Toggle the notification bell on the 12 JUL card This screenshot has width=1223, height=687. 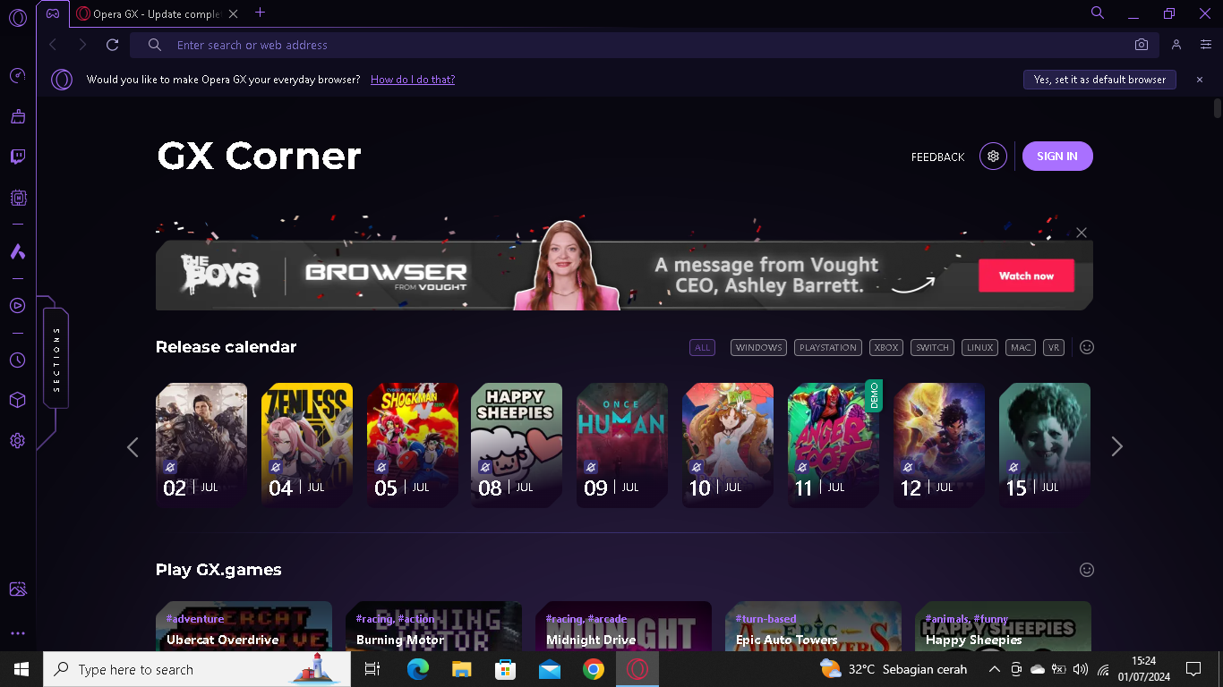click(x=908, y=467)
